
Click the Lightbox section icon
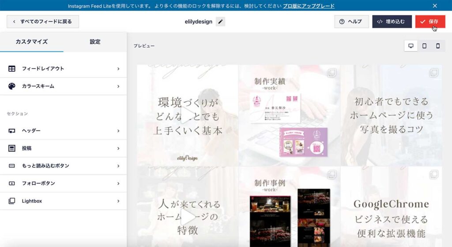click(x=12, y=201)
